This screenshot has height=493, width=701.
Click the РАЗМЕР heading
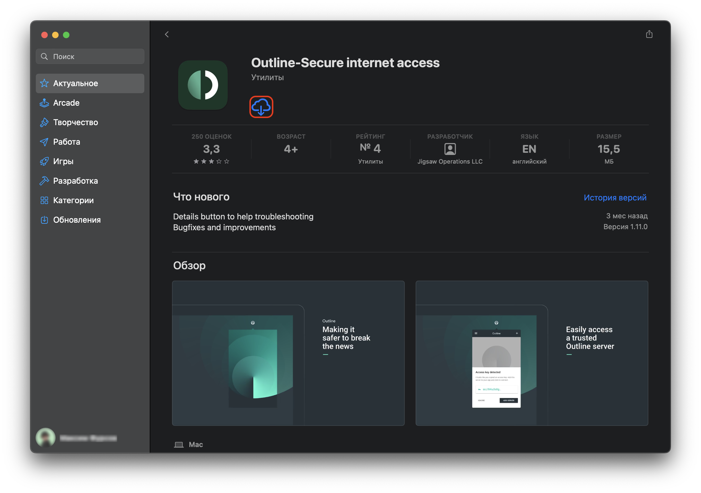coord(609,137)
